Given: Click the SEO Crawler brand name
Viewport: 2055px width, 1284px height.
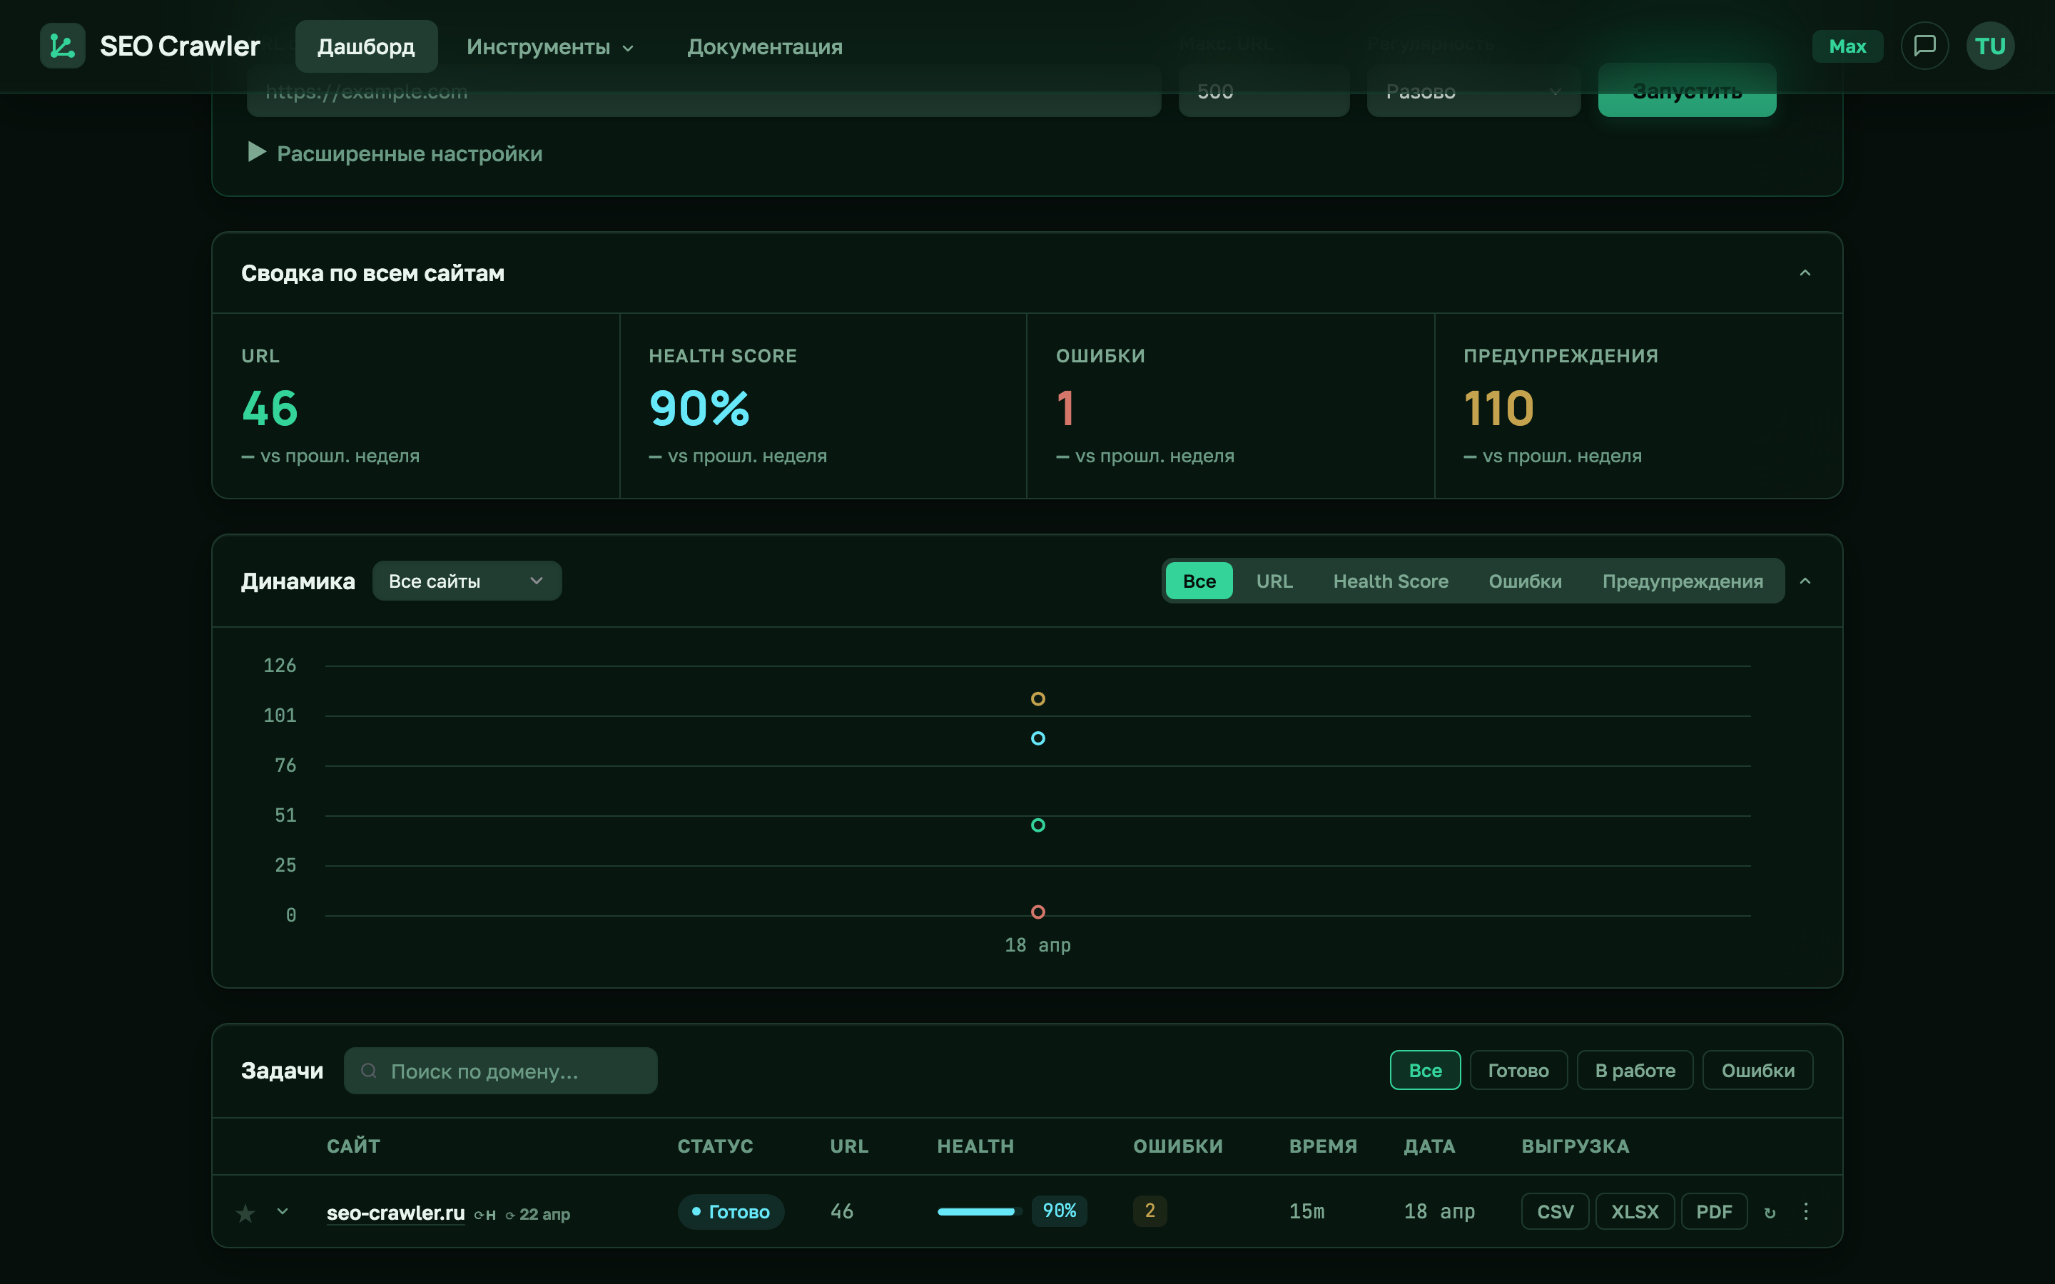Looking at the screenshot, I should click(x=180, y=46).
